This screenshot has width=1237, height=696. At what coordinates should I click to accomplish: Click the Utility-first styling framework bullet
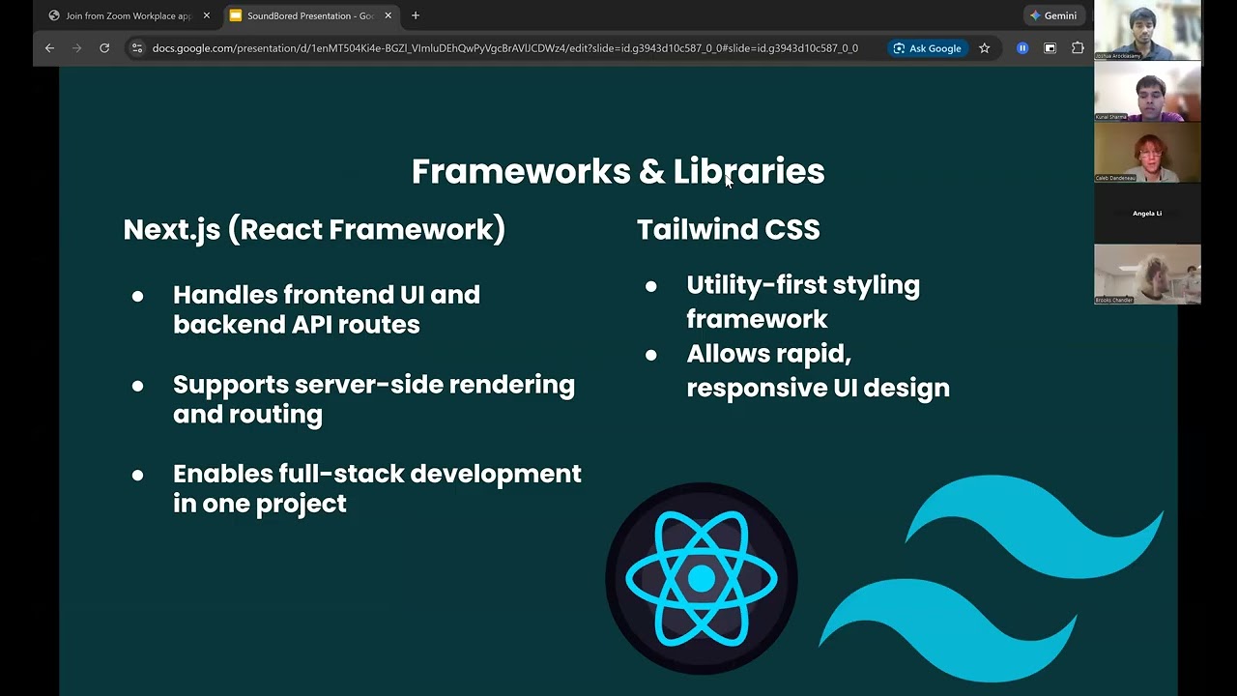803,302
